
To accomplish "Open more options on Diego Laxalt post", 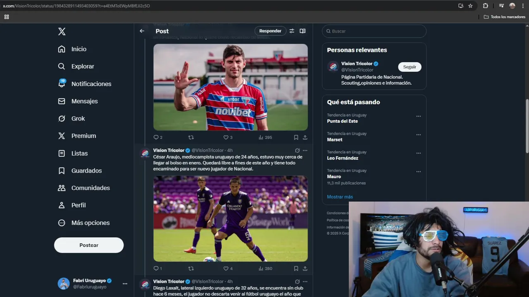I will tap(305, 282).
